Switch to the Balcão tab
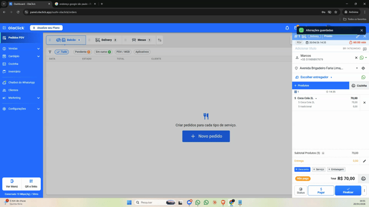The image size is (369, 207). [x=66, y=40]
